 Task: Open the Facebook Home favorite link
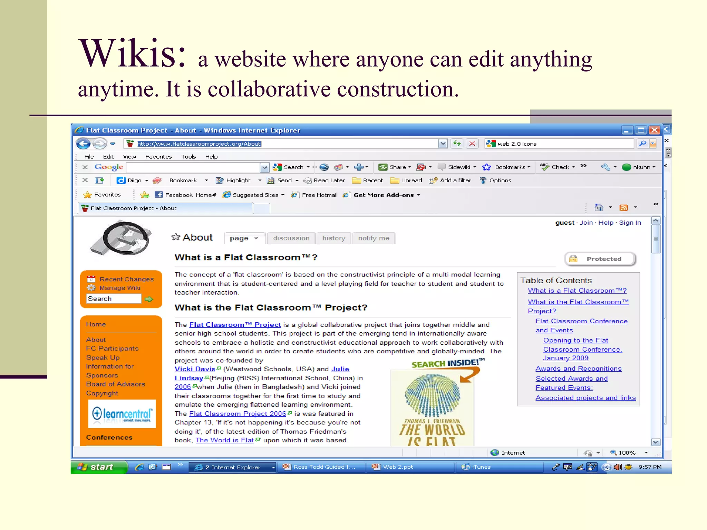pos(185,195)
